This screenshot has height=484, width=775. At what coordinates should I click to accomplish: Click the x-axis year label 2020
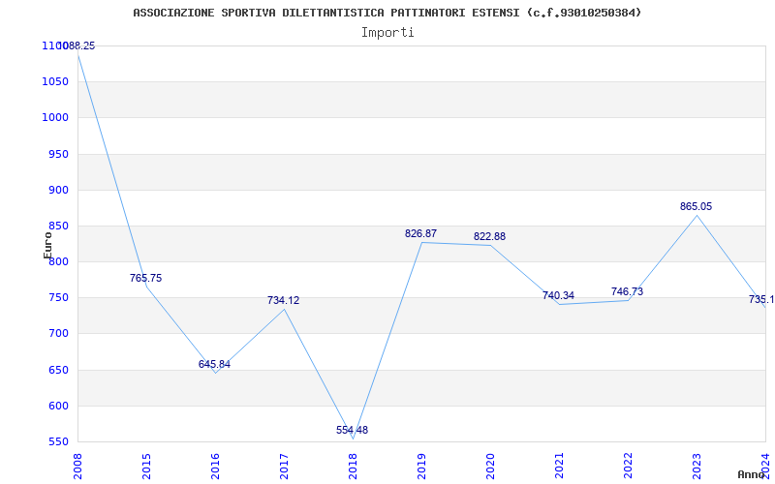click(490, 467)
